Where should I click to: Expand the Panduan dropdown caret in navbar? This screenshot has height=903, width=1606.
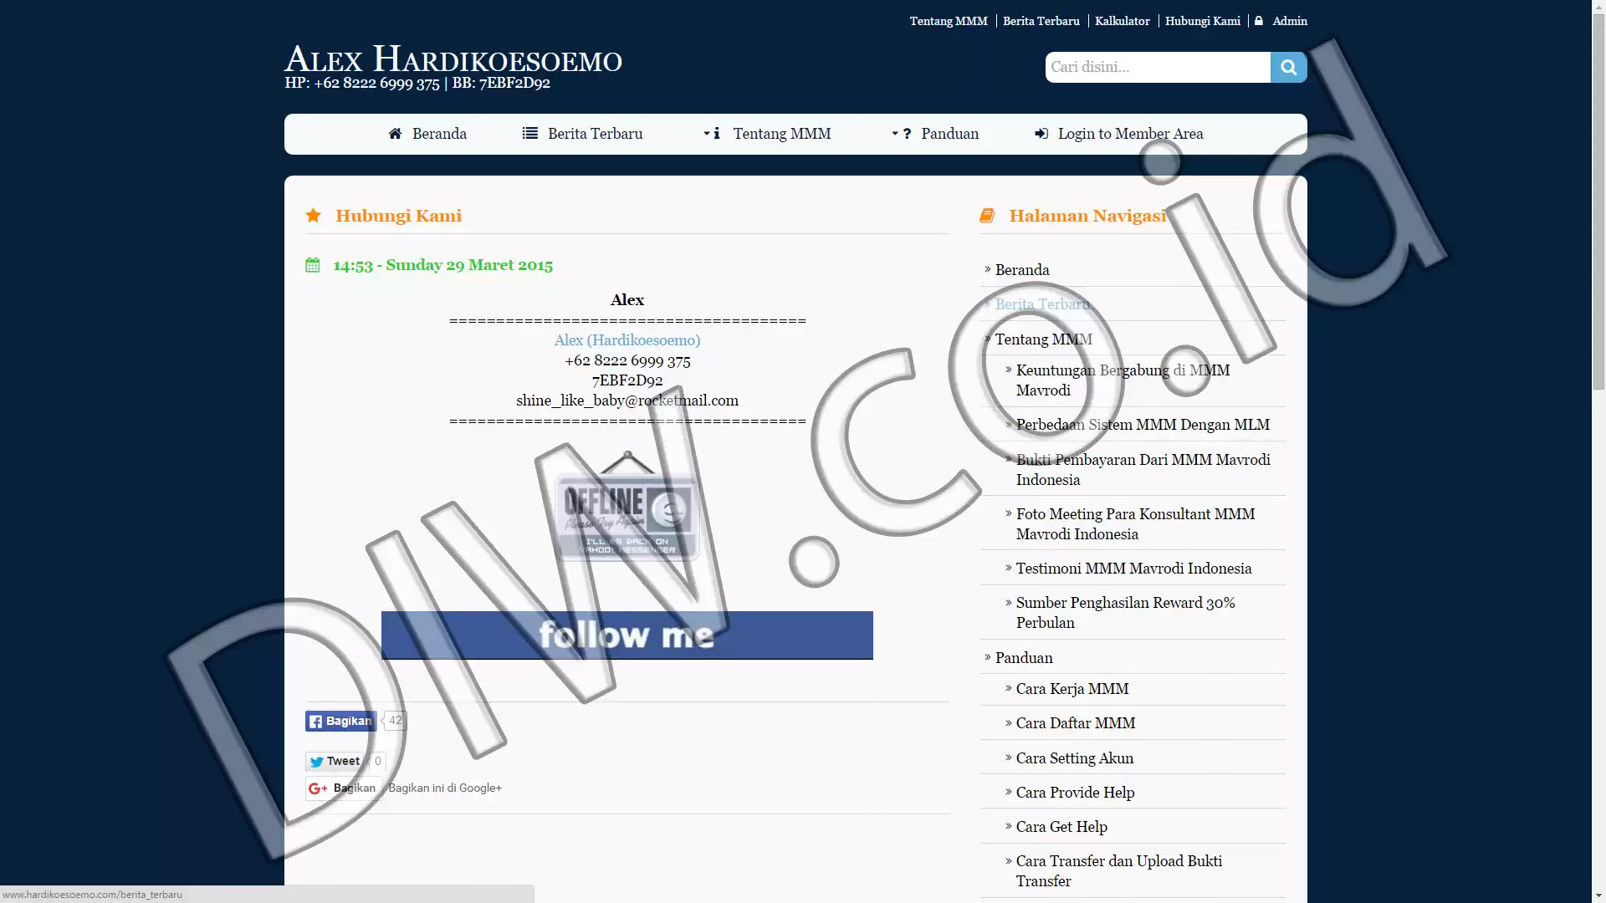(895, 134)
